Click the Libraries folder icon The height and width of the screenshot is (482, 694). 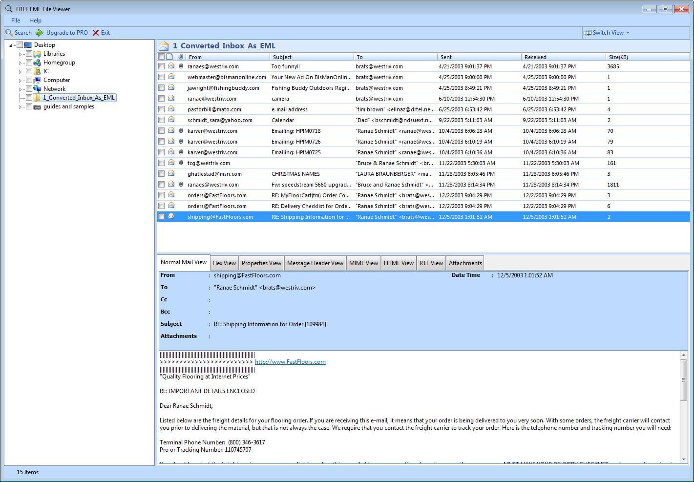pos(37,54)
